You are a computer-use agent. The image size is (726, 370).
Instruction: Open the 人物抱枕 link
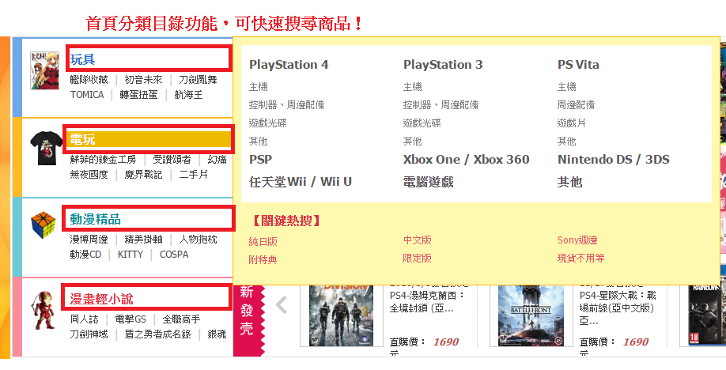[x=198, y=240]
